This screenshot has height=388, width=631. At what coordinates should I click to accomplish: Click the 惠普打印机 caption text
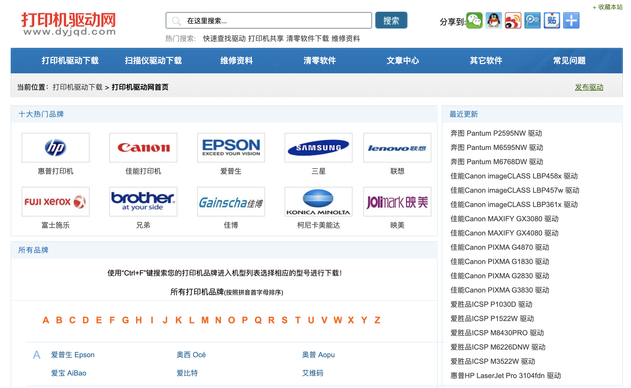56,171
